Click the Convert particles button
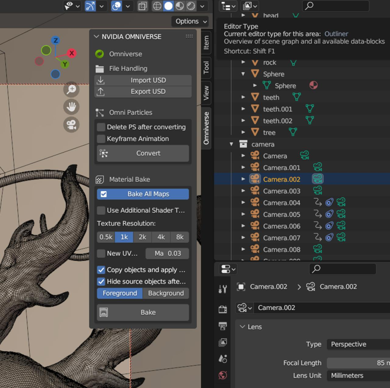Screen dimensions: 390x388 [143, 153]
